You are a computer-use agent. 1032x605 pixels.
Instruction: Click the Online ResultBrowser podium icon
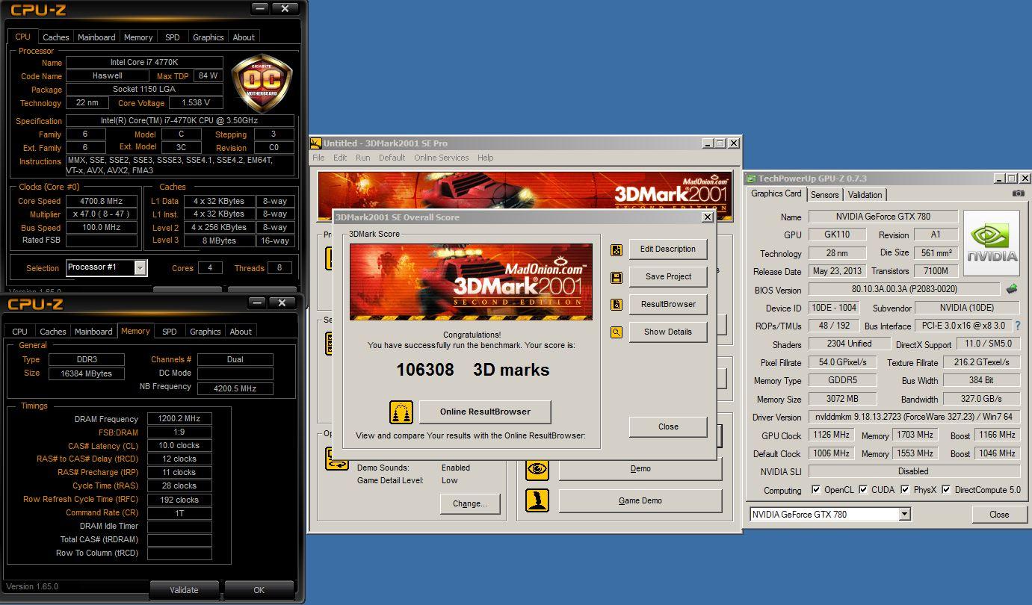401,412
